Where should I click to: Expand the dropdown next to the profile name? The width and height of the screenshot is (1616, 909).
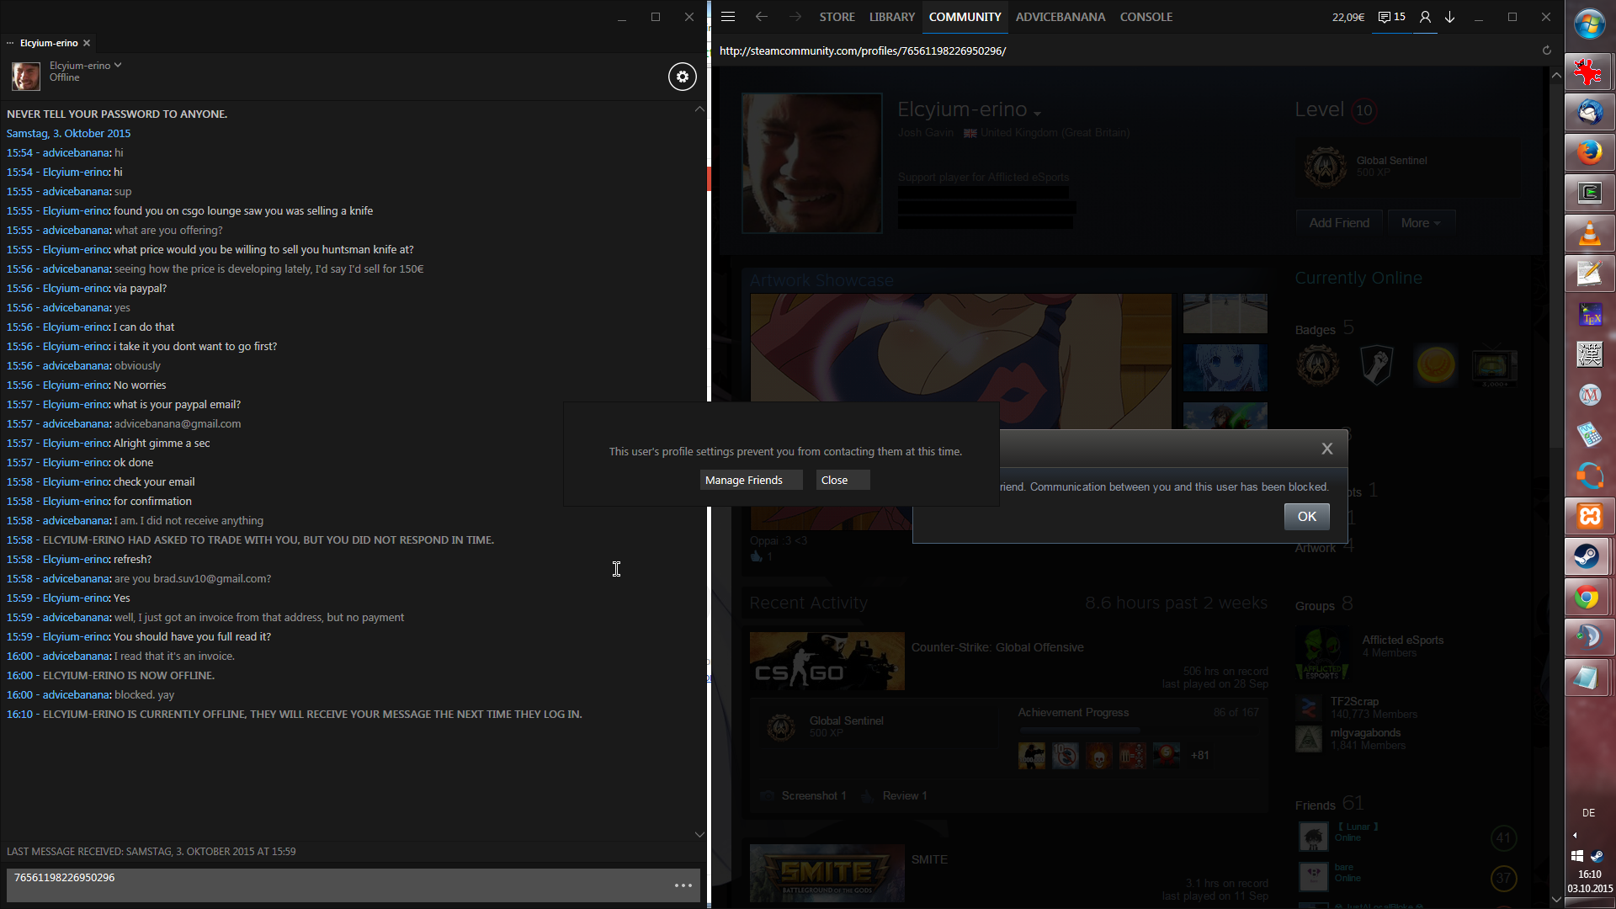[1037, 114]
